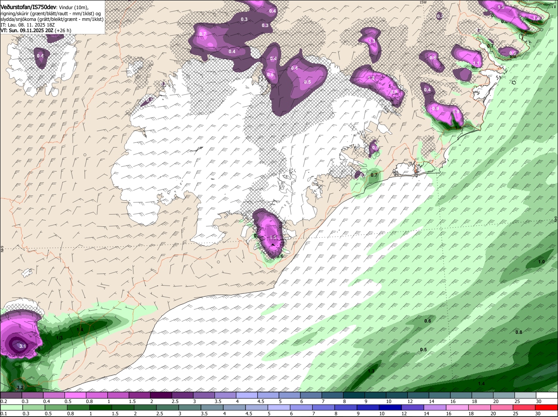Select upper legend swatch between 25 and 30

[x=526, y=395]
